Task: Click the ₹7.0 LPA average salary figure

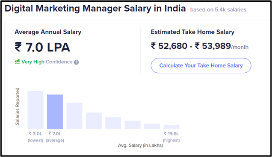Action: (x=42, y=47)
